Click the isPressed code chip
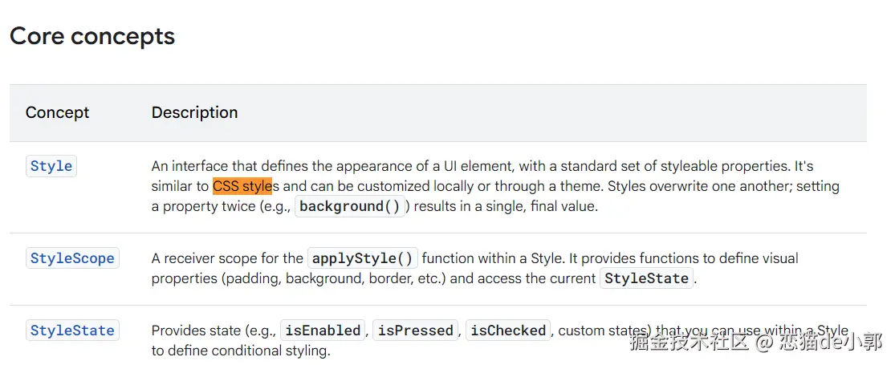Screen dimensions: 895x365 [x=416, y=331]
